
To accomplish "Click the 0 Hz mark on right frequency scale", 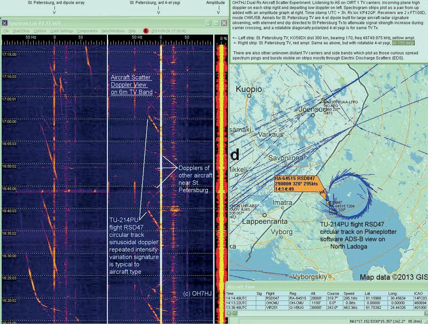I will (x=161, y=37).
